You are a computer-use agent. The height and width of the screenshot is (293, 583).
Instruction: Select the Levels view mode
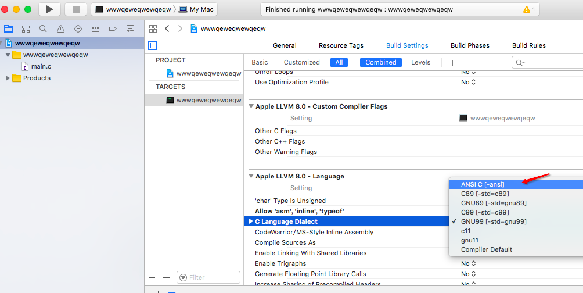pos(420,63)
